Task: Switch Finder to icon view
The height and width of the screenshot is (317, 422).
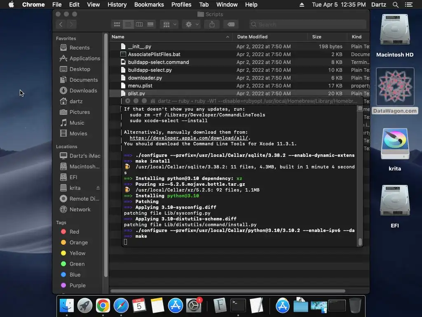Action: (x=117, y=24)
